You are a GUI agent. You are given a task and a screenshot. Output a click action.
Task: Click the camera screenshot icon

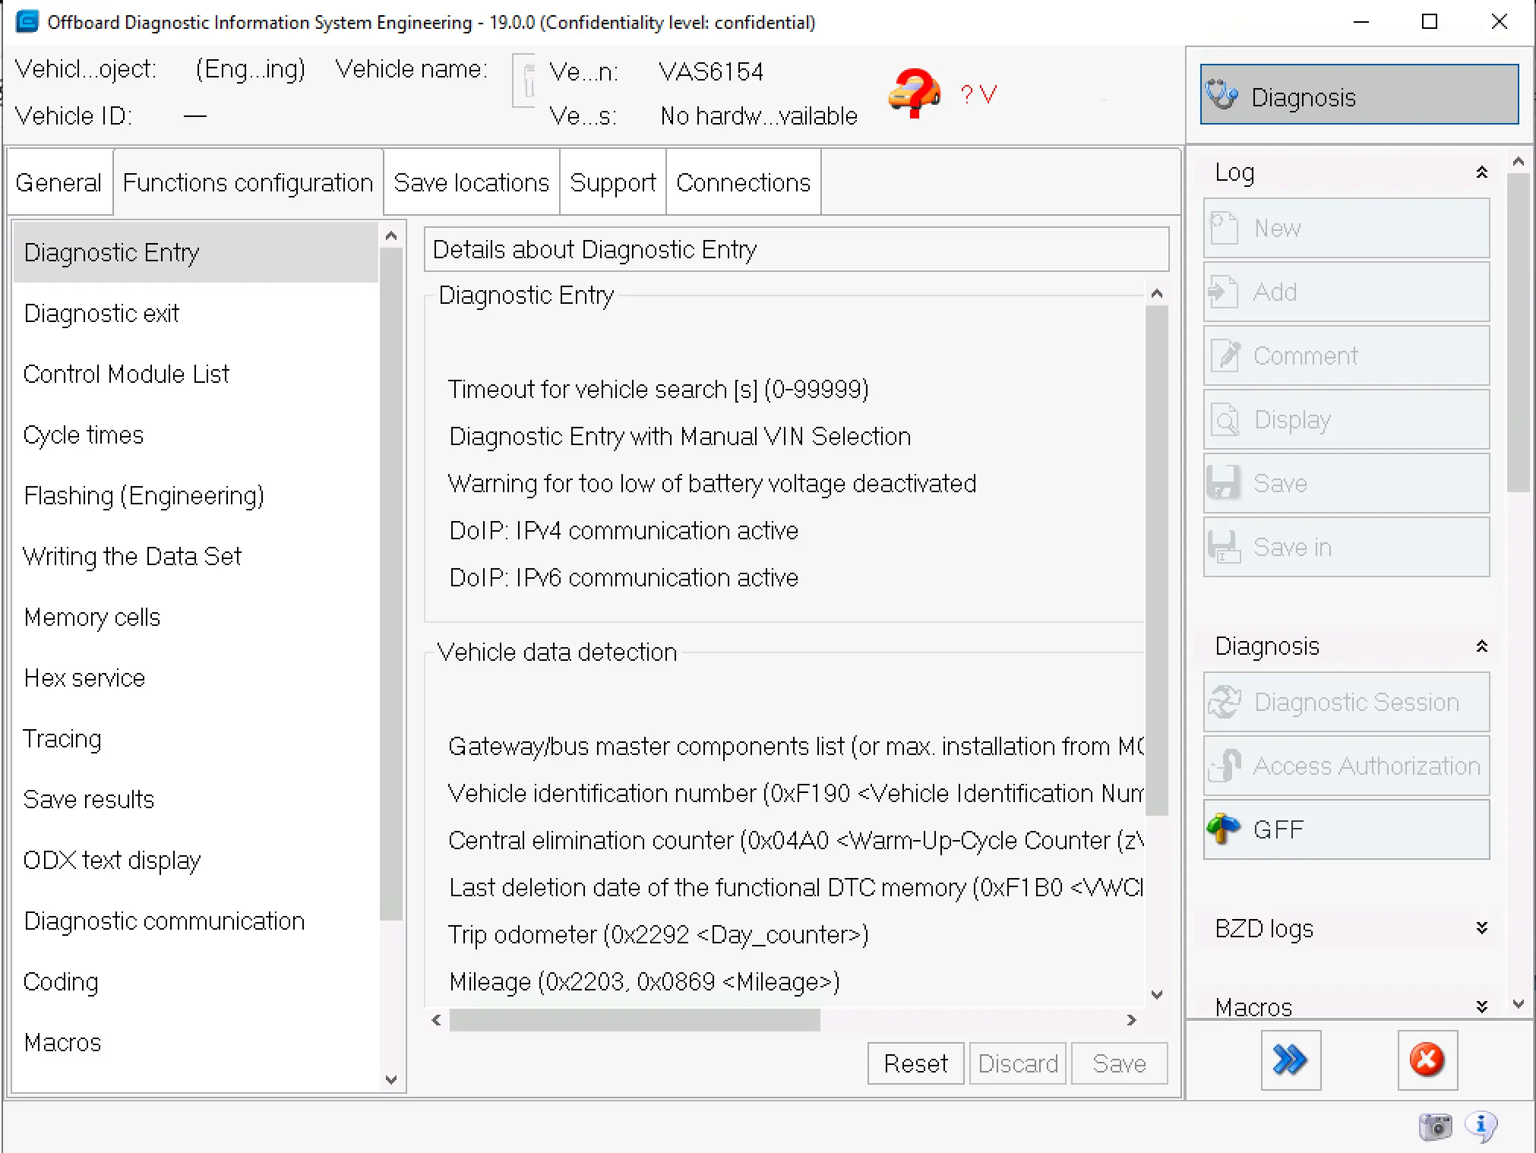(x=1434, y=1126)
